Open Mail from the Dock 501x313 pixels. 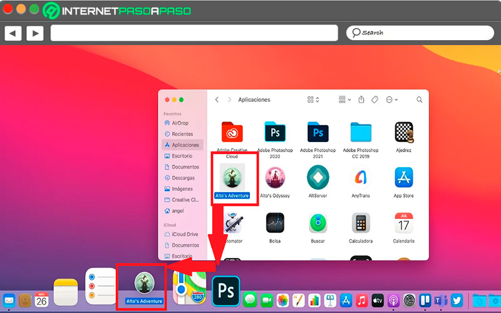pyautogui.click(x=9, y=300)
